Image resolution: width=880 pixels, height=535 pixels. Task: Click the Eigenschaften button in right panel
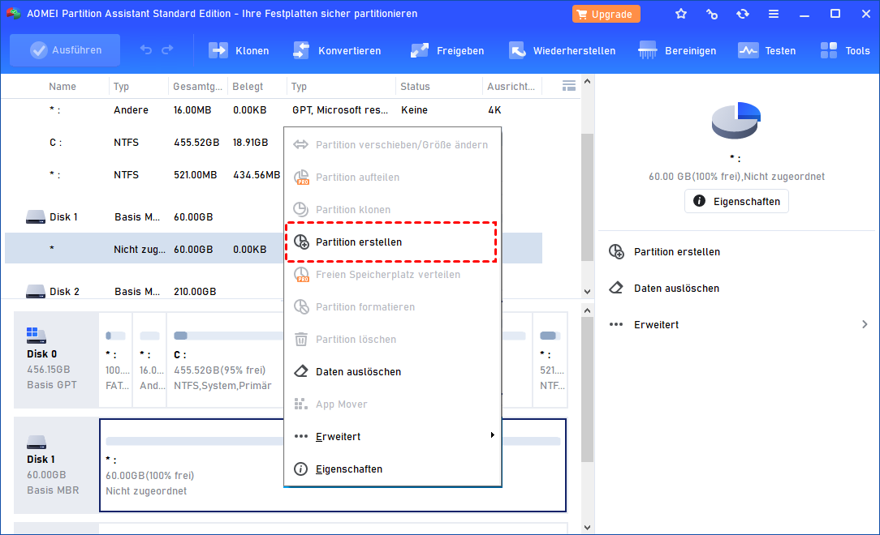736,201
